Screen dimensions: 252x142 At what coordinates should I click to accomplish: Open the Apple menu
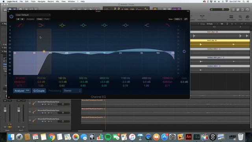click(4, 2)
